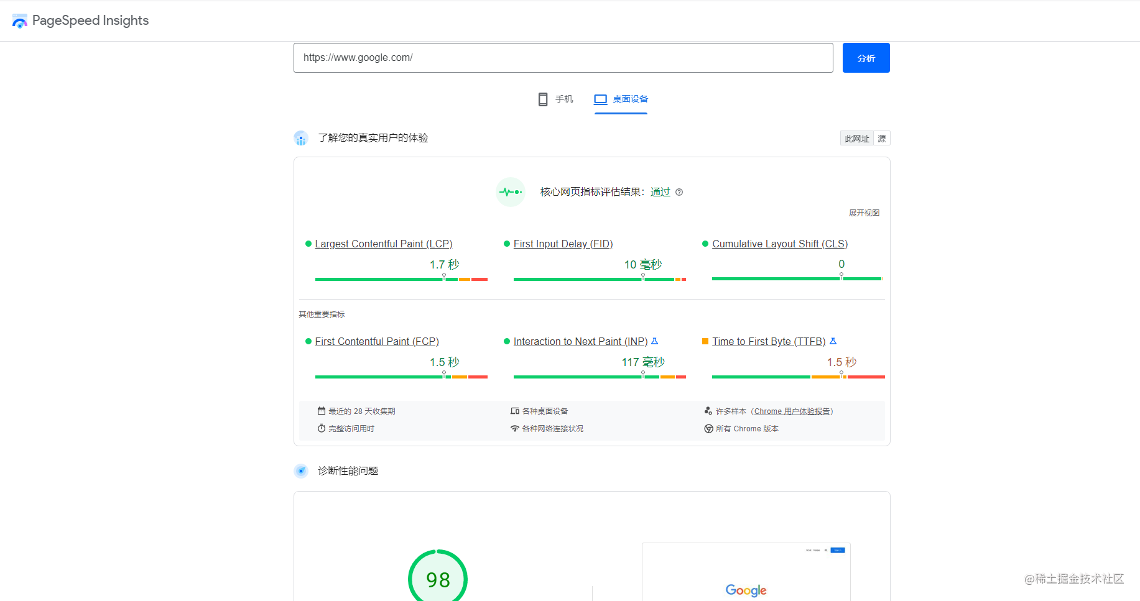
Task: Open First Input Delay (FID) link
Action: 563,244
